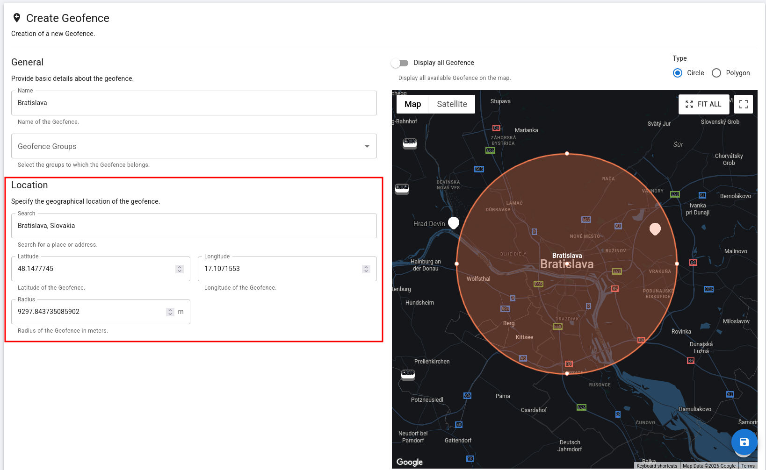Click the circle's top edge resize handle
Viewport: 766px width, 470px height.
pos(567,154)
